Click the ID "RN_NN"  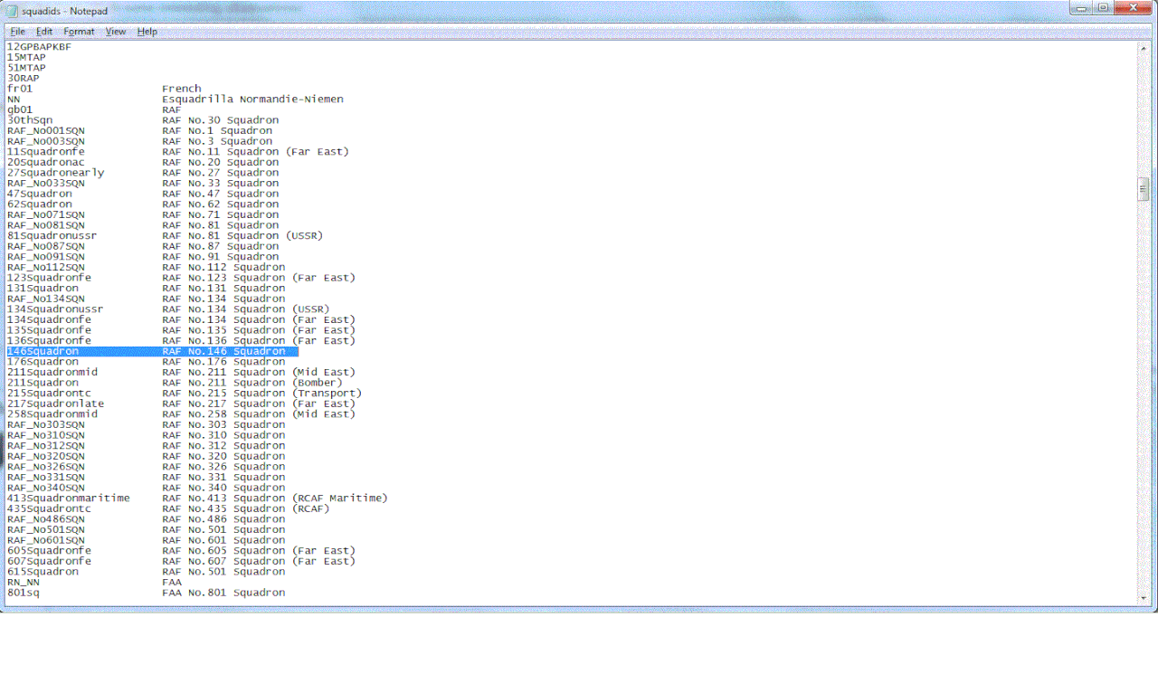[24, 582]
